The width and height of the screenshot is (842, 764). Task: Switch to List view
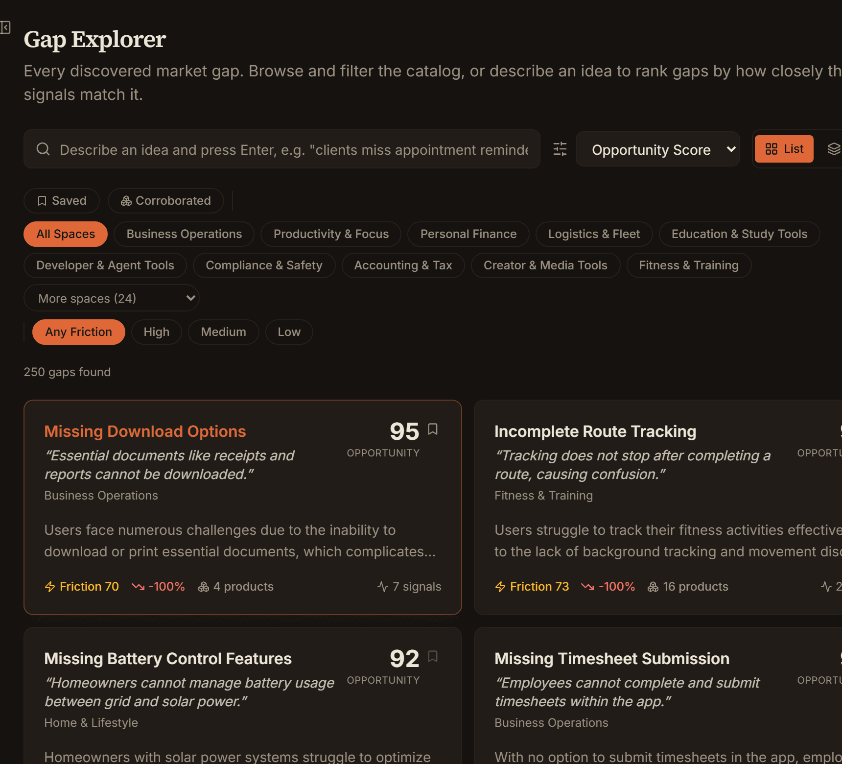[x=784, y=149]
